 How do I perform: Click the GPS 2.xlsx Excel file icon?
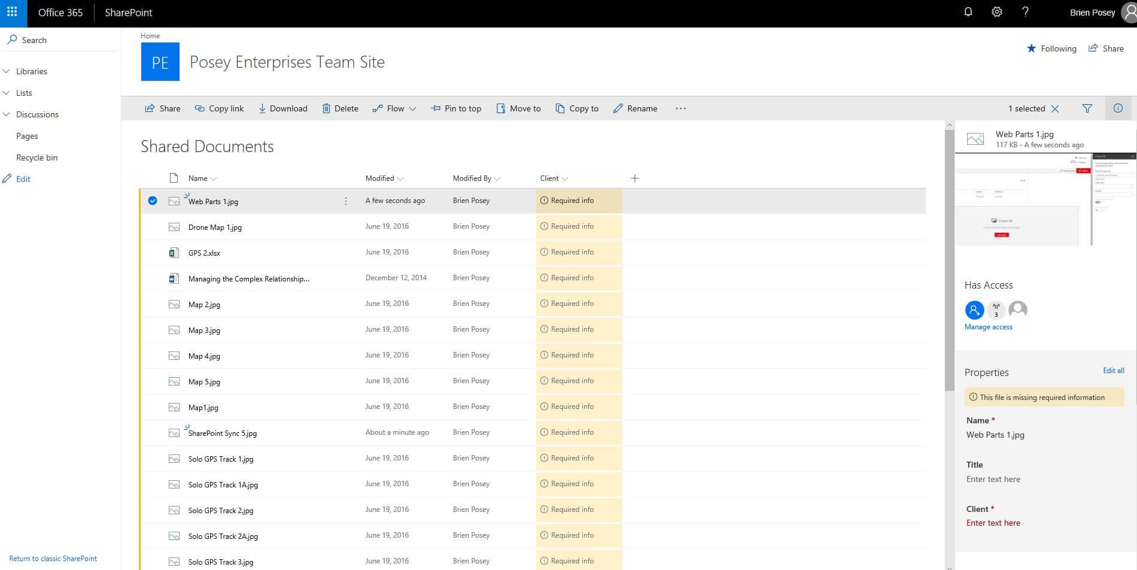(x=174, y=253)
